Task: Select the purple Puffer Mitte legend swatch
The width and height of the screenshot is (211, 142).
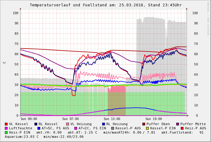Action: coord(178,124)
